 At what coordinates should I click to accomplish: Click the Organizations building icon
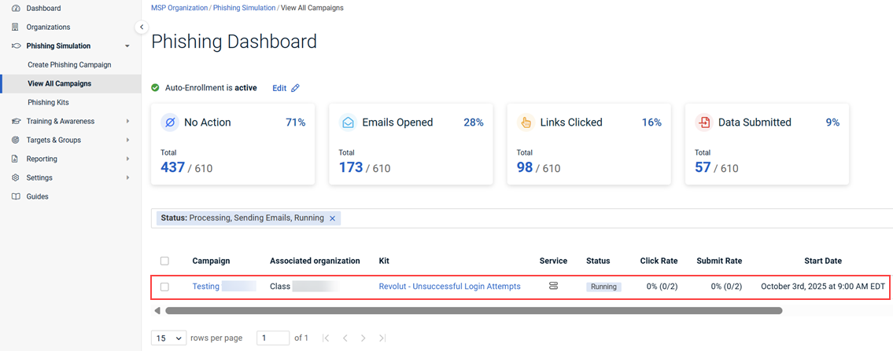pos(16,27)
